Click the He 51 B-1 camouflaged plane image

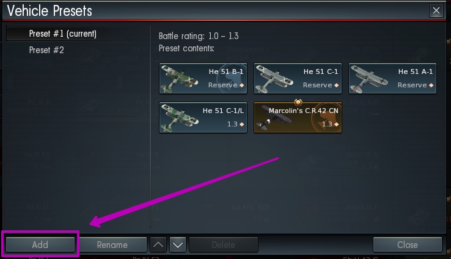tap(179, 79)
